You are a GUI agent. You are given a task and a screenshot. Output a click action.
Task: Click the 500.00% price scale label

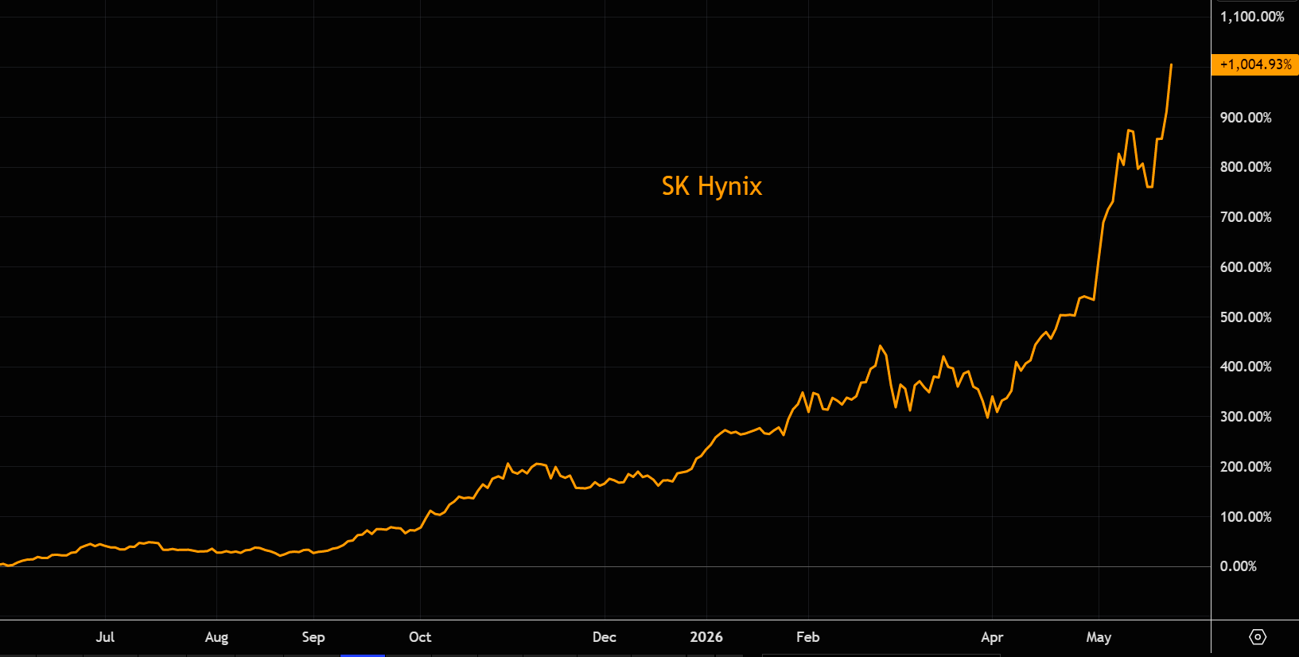click(1246, 317)
